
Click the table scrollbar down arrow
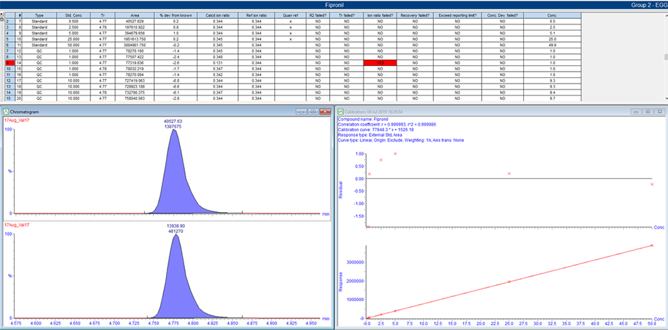[664, 99]
